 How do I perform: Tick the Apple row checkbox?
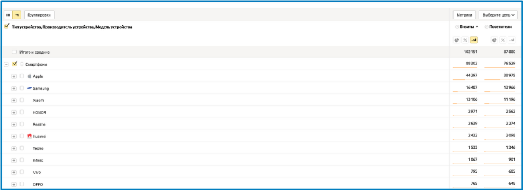coord(22,76)
